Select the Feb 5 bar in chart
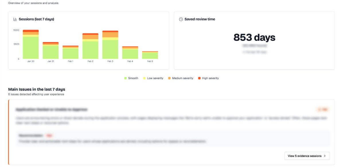The image size is (344, 167). (150, 55)
